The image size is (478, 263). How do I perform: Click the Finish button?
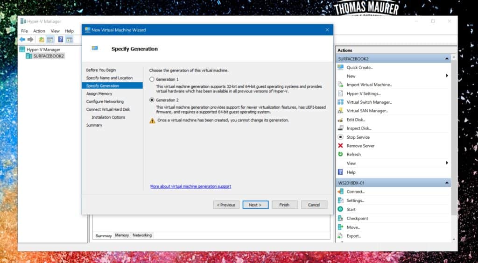pyautogui.click(x=284, y=205)
